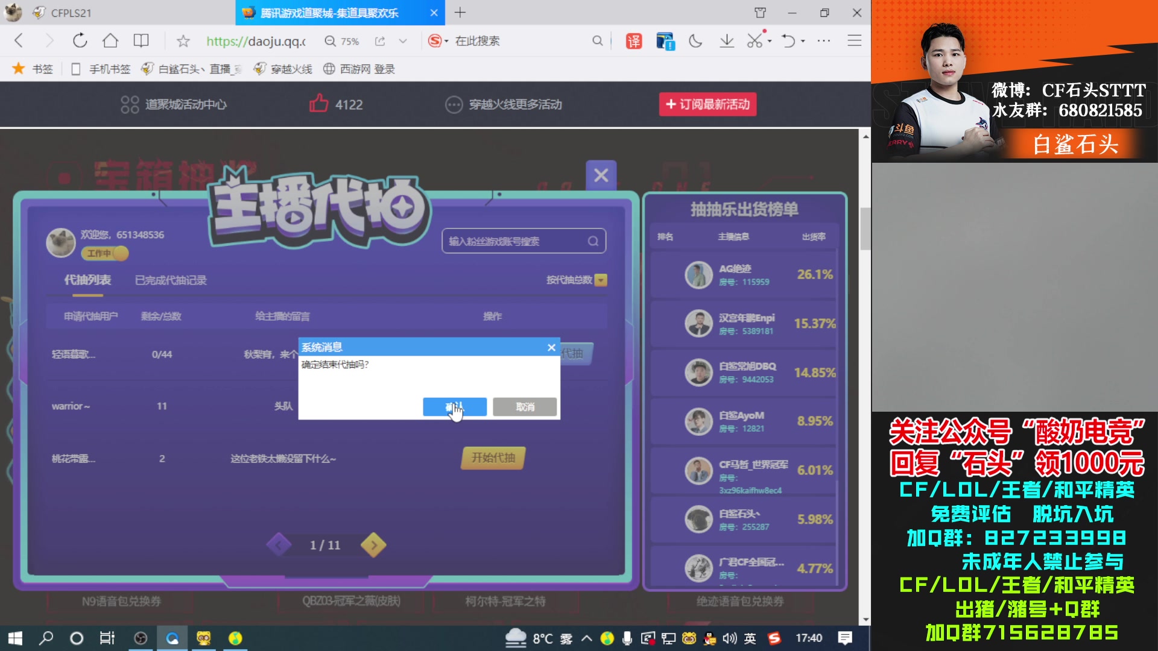Open Windows Start menu
The height and width of the screenshot is (651, 1158).
tap(15, 638)
